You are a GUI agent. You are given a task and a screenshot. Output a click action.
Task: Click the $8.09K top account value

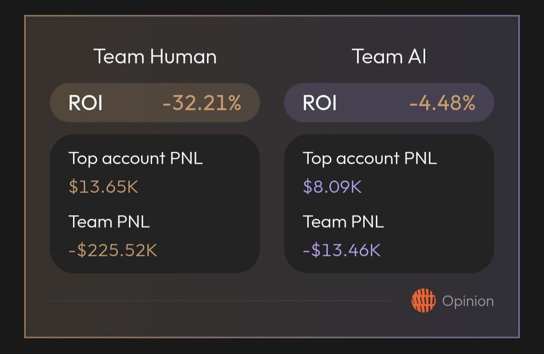click(x=332, y=187)
